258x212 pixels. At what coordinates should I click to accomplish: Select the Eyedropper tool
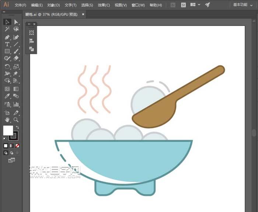pos(7,96)
